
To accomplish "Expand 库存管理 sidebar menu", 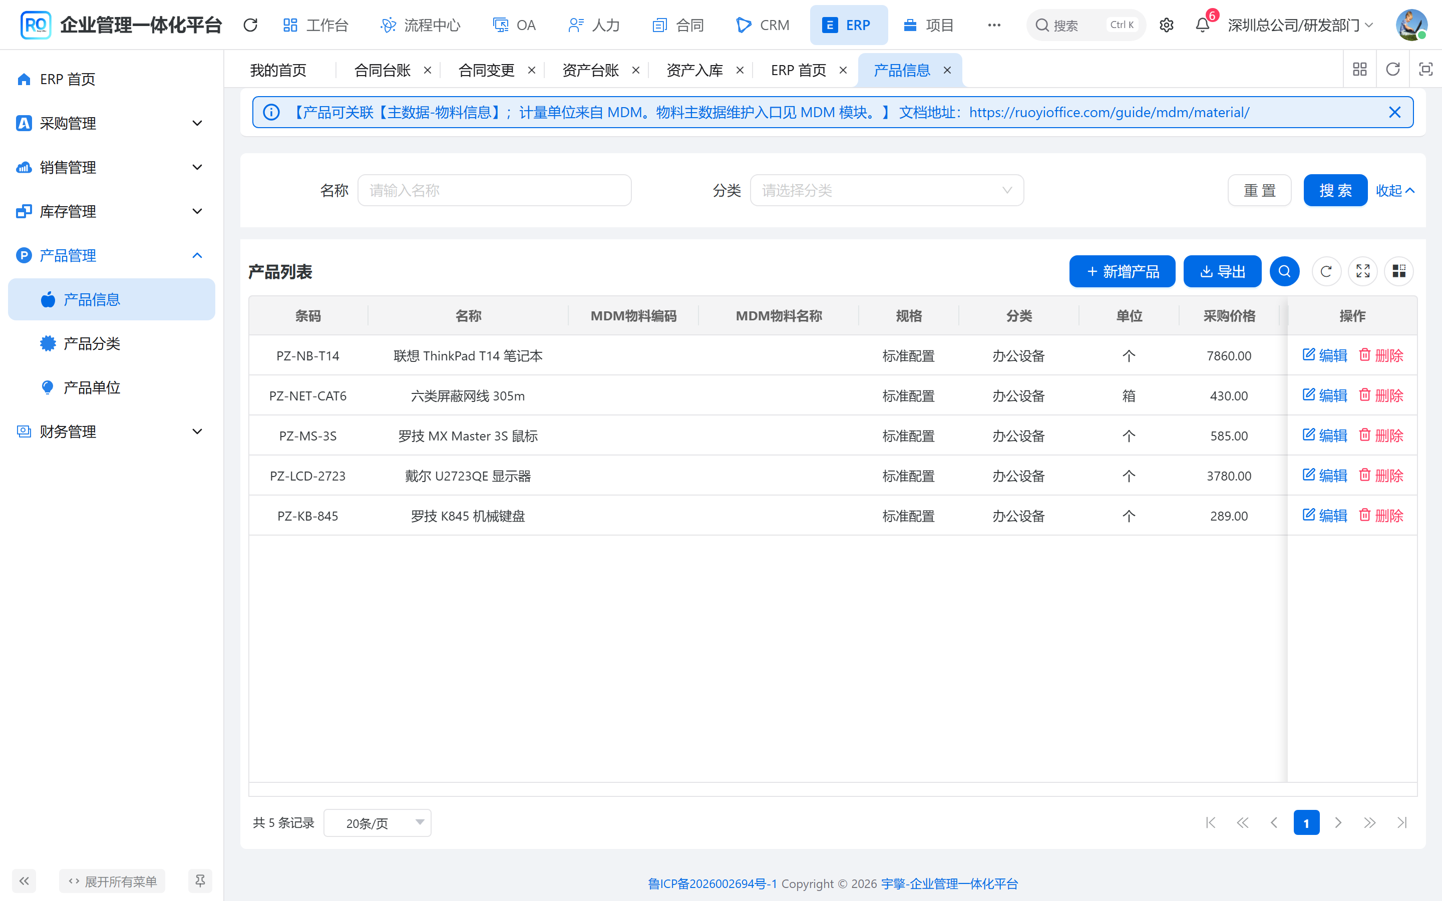I will tap(112, 212).
